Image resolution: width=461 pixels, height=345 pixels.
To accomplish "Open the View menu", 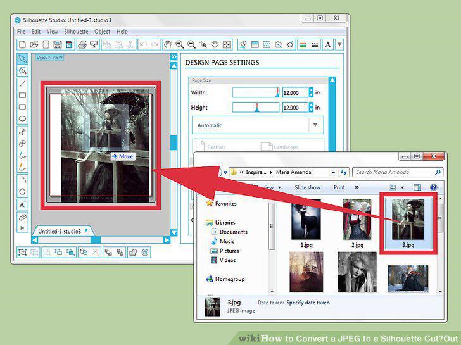I will 53,32.
